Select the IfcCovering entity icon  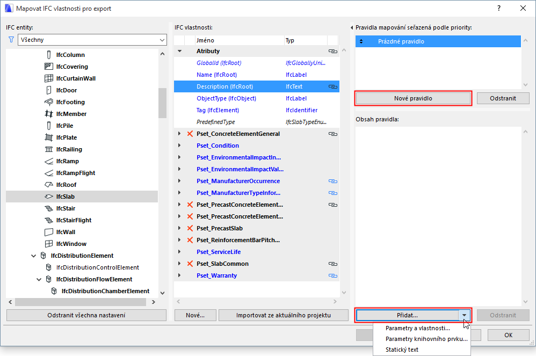click(49, 66)
